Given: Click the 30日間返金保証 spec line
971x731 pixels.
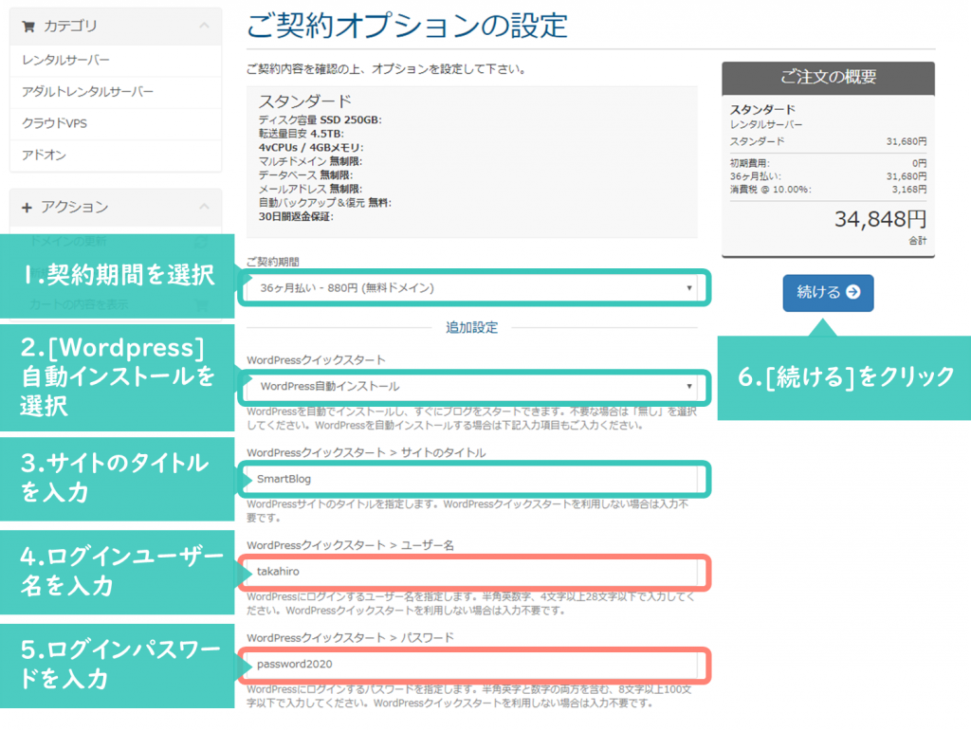Looking at the screenshot, I should point(296,216).
